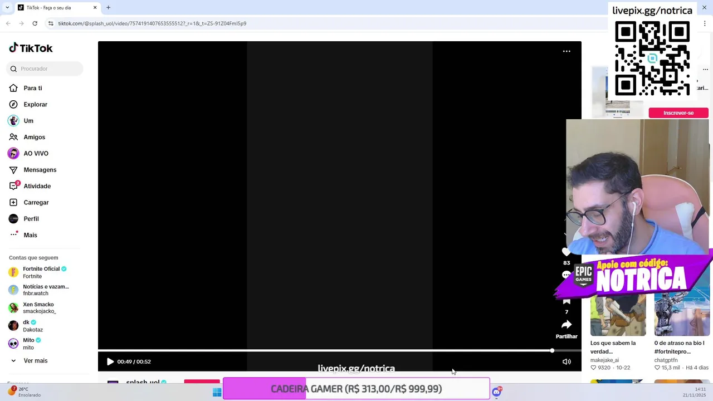The width and height of the screenshot is (713, 401).
Task: Open the Discord taskbar icon
Action: click(497, 392)
